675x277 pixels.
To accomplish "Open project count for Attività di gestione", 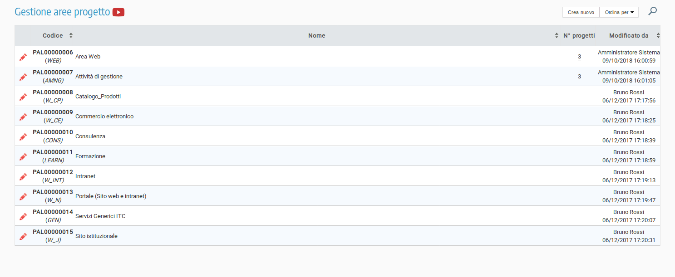I will pos(579,77).
